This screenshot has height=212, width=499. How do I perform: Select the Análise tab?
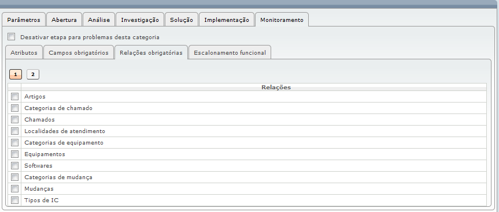[99, 20]
